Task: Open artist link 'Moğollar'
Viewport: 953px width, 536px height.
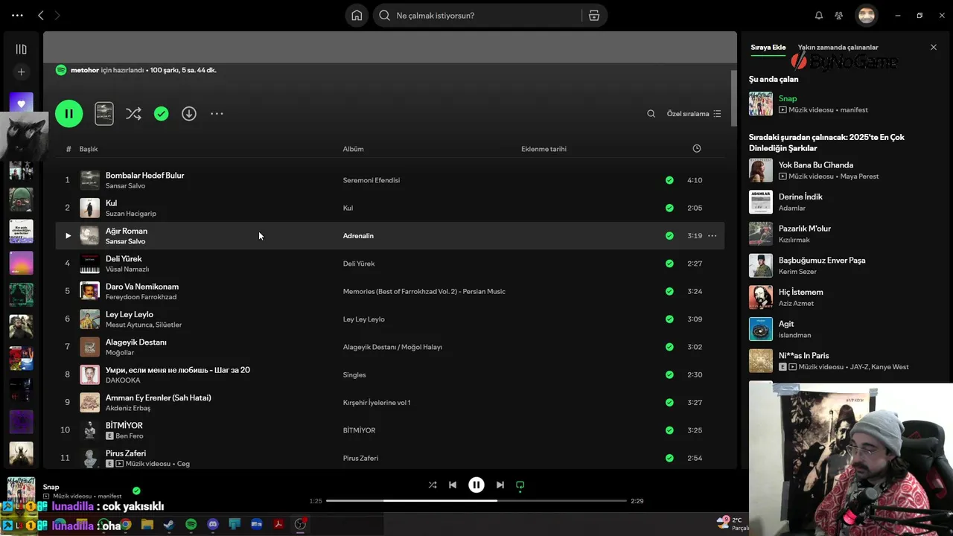Action: (120, 353)
